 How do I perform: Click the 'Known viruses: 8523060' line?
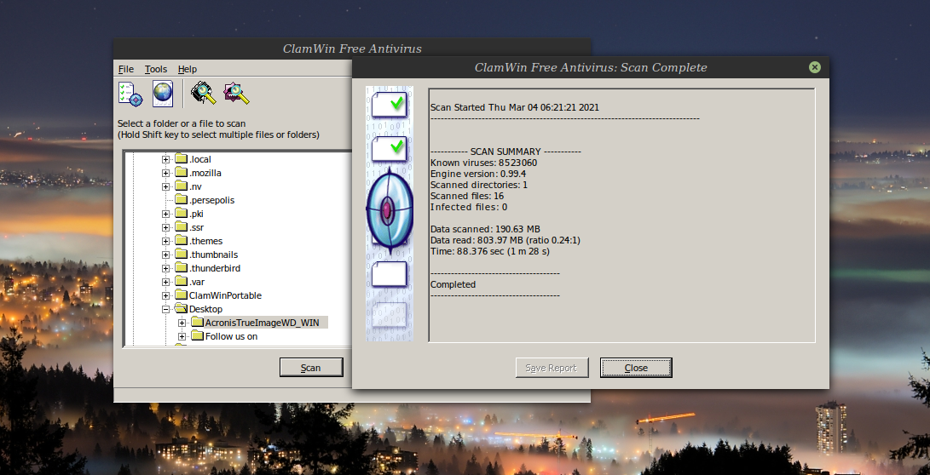(484, 163)
